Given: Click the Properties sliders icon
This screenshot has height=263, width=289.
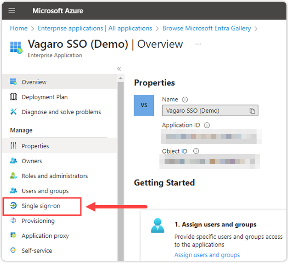Looking at the screenshot, I should coord(13,146).
